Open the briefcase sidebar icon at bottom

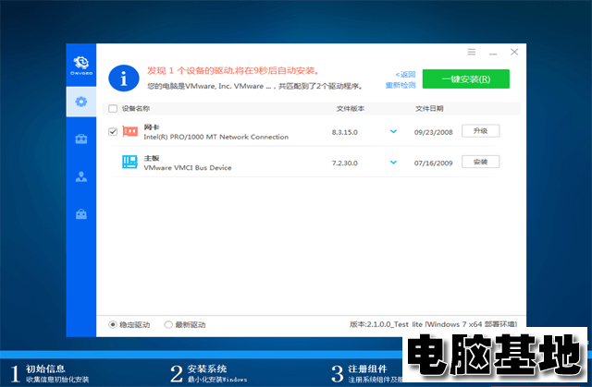tap(81, 214)
